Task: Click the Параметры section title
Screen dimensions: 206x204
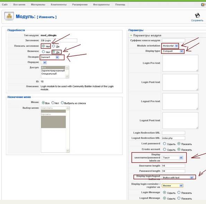Action: click(136, 30)
